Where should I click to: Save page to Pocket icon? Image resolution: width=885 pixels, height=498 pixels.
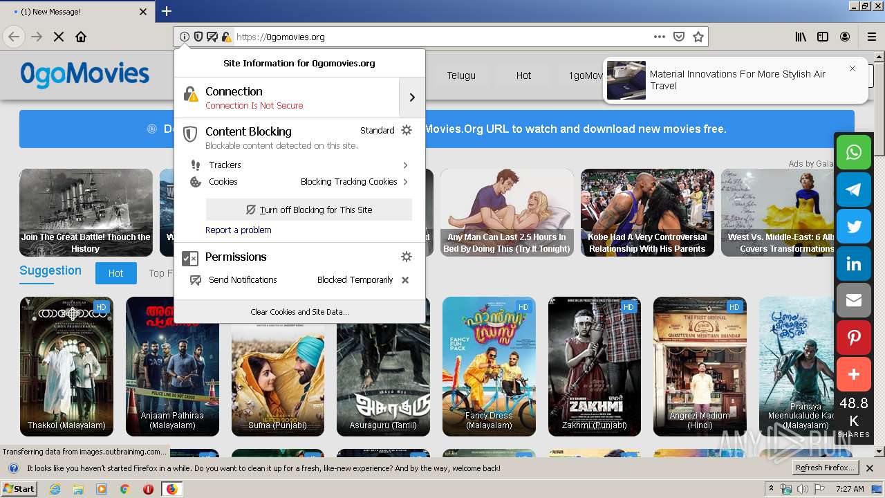[x=679, y=37]
